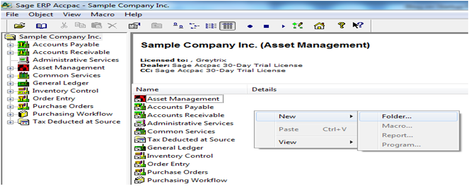Click Accounts Payable icon in the list
469x188 pixels.
coord(140,107)
